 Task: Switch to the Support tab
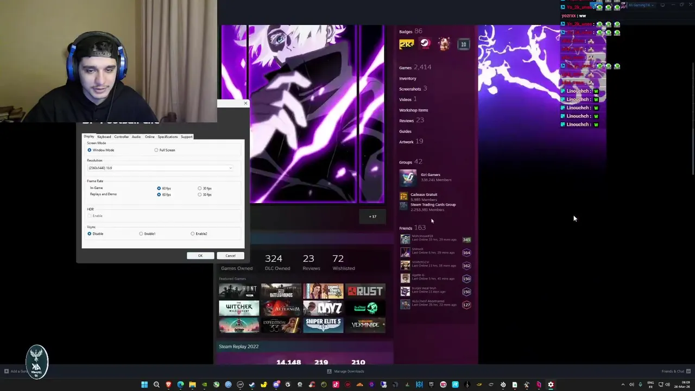(187, 137)
